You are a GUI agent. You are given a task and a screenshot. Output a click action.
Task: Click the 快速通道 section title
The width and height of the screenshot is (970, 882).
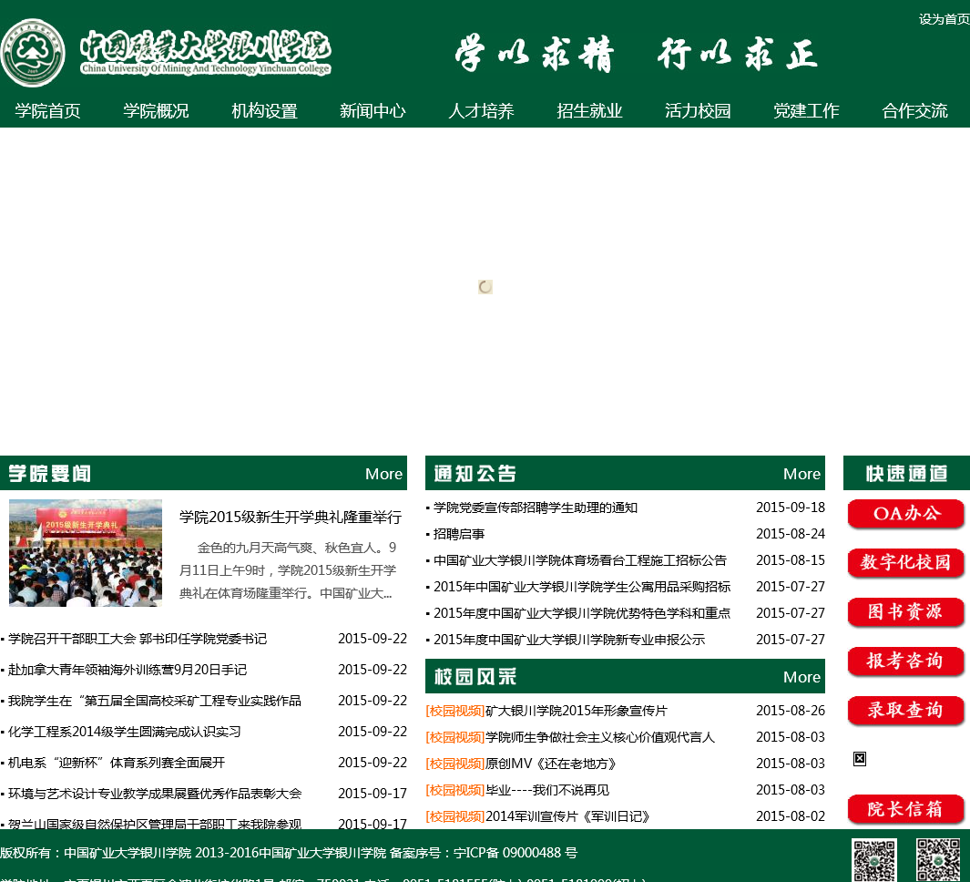[906, 474]
